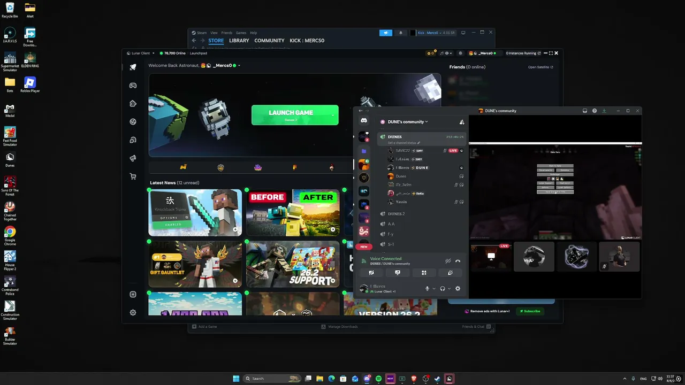Click the green LAUNCH GAME button
Viewport: 685px width, 385px height.
click(295, 115)
